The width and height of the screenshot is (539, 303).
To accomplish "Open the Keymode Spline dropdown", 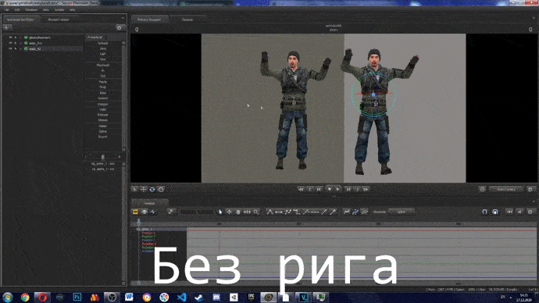I will coord(402,212).
